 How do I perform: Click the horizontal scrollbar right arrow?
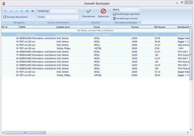click(x=188, y=132)
